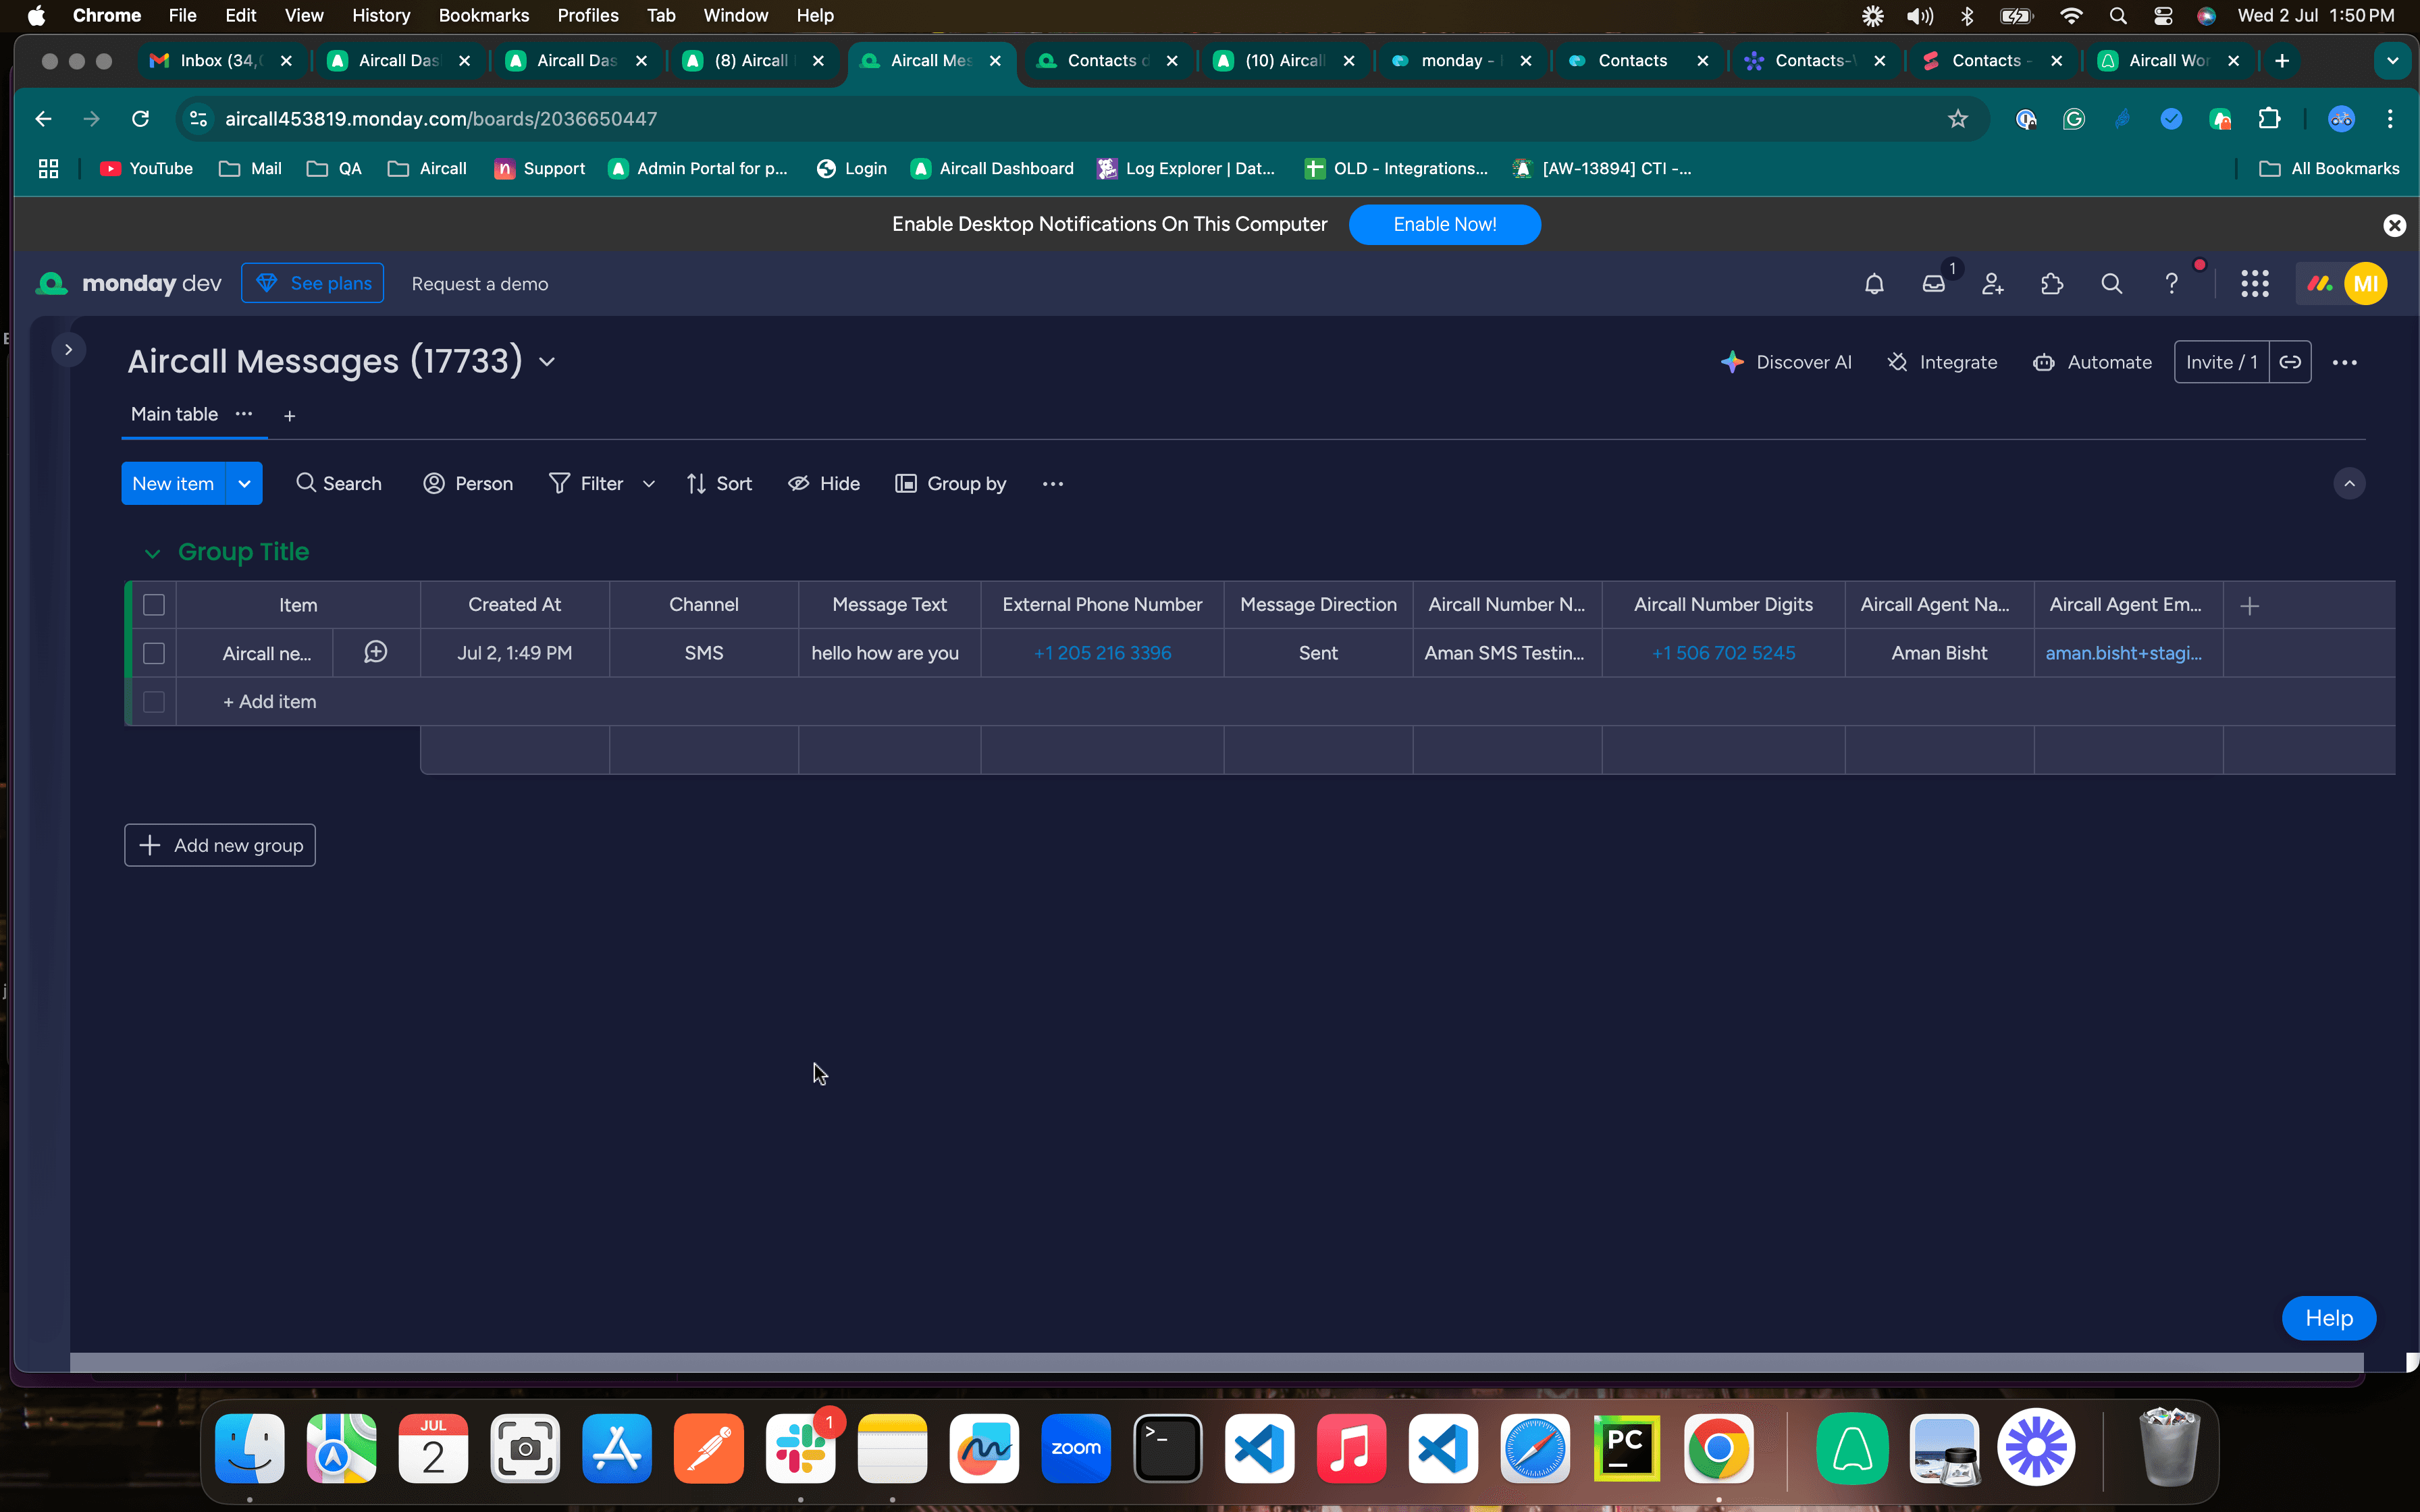Select all items header checkbox
The width and height of the screenshot is (2420, 1512).
pos(154,605)
